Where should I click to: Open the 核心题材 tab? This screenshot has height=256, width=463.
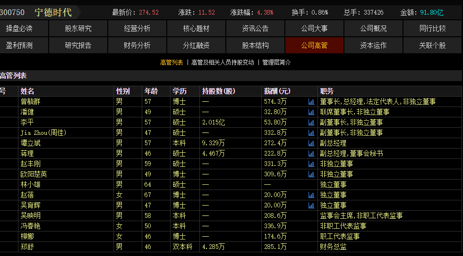click(x=197, y=28)
